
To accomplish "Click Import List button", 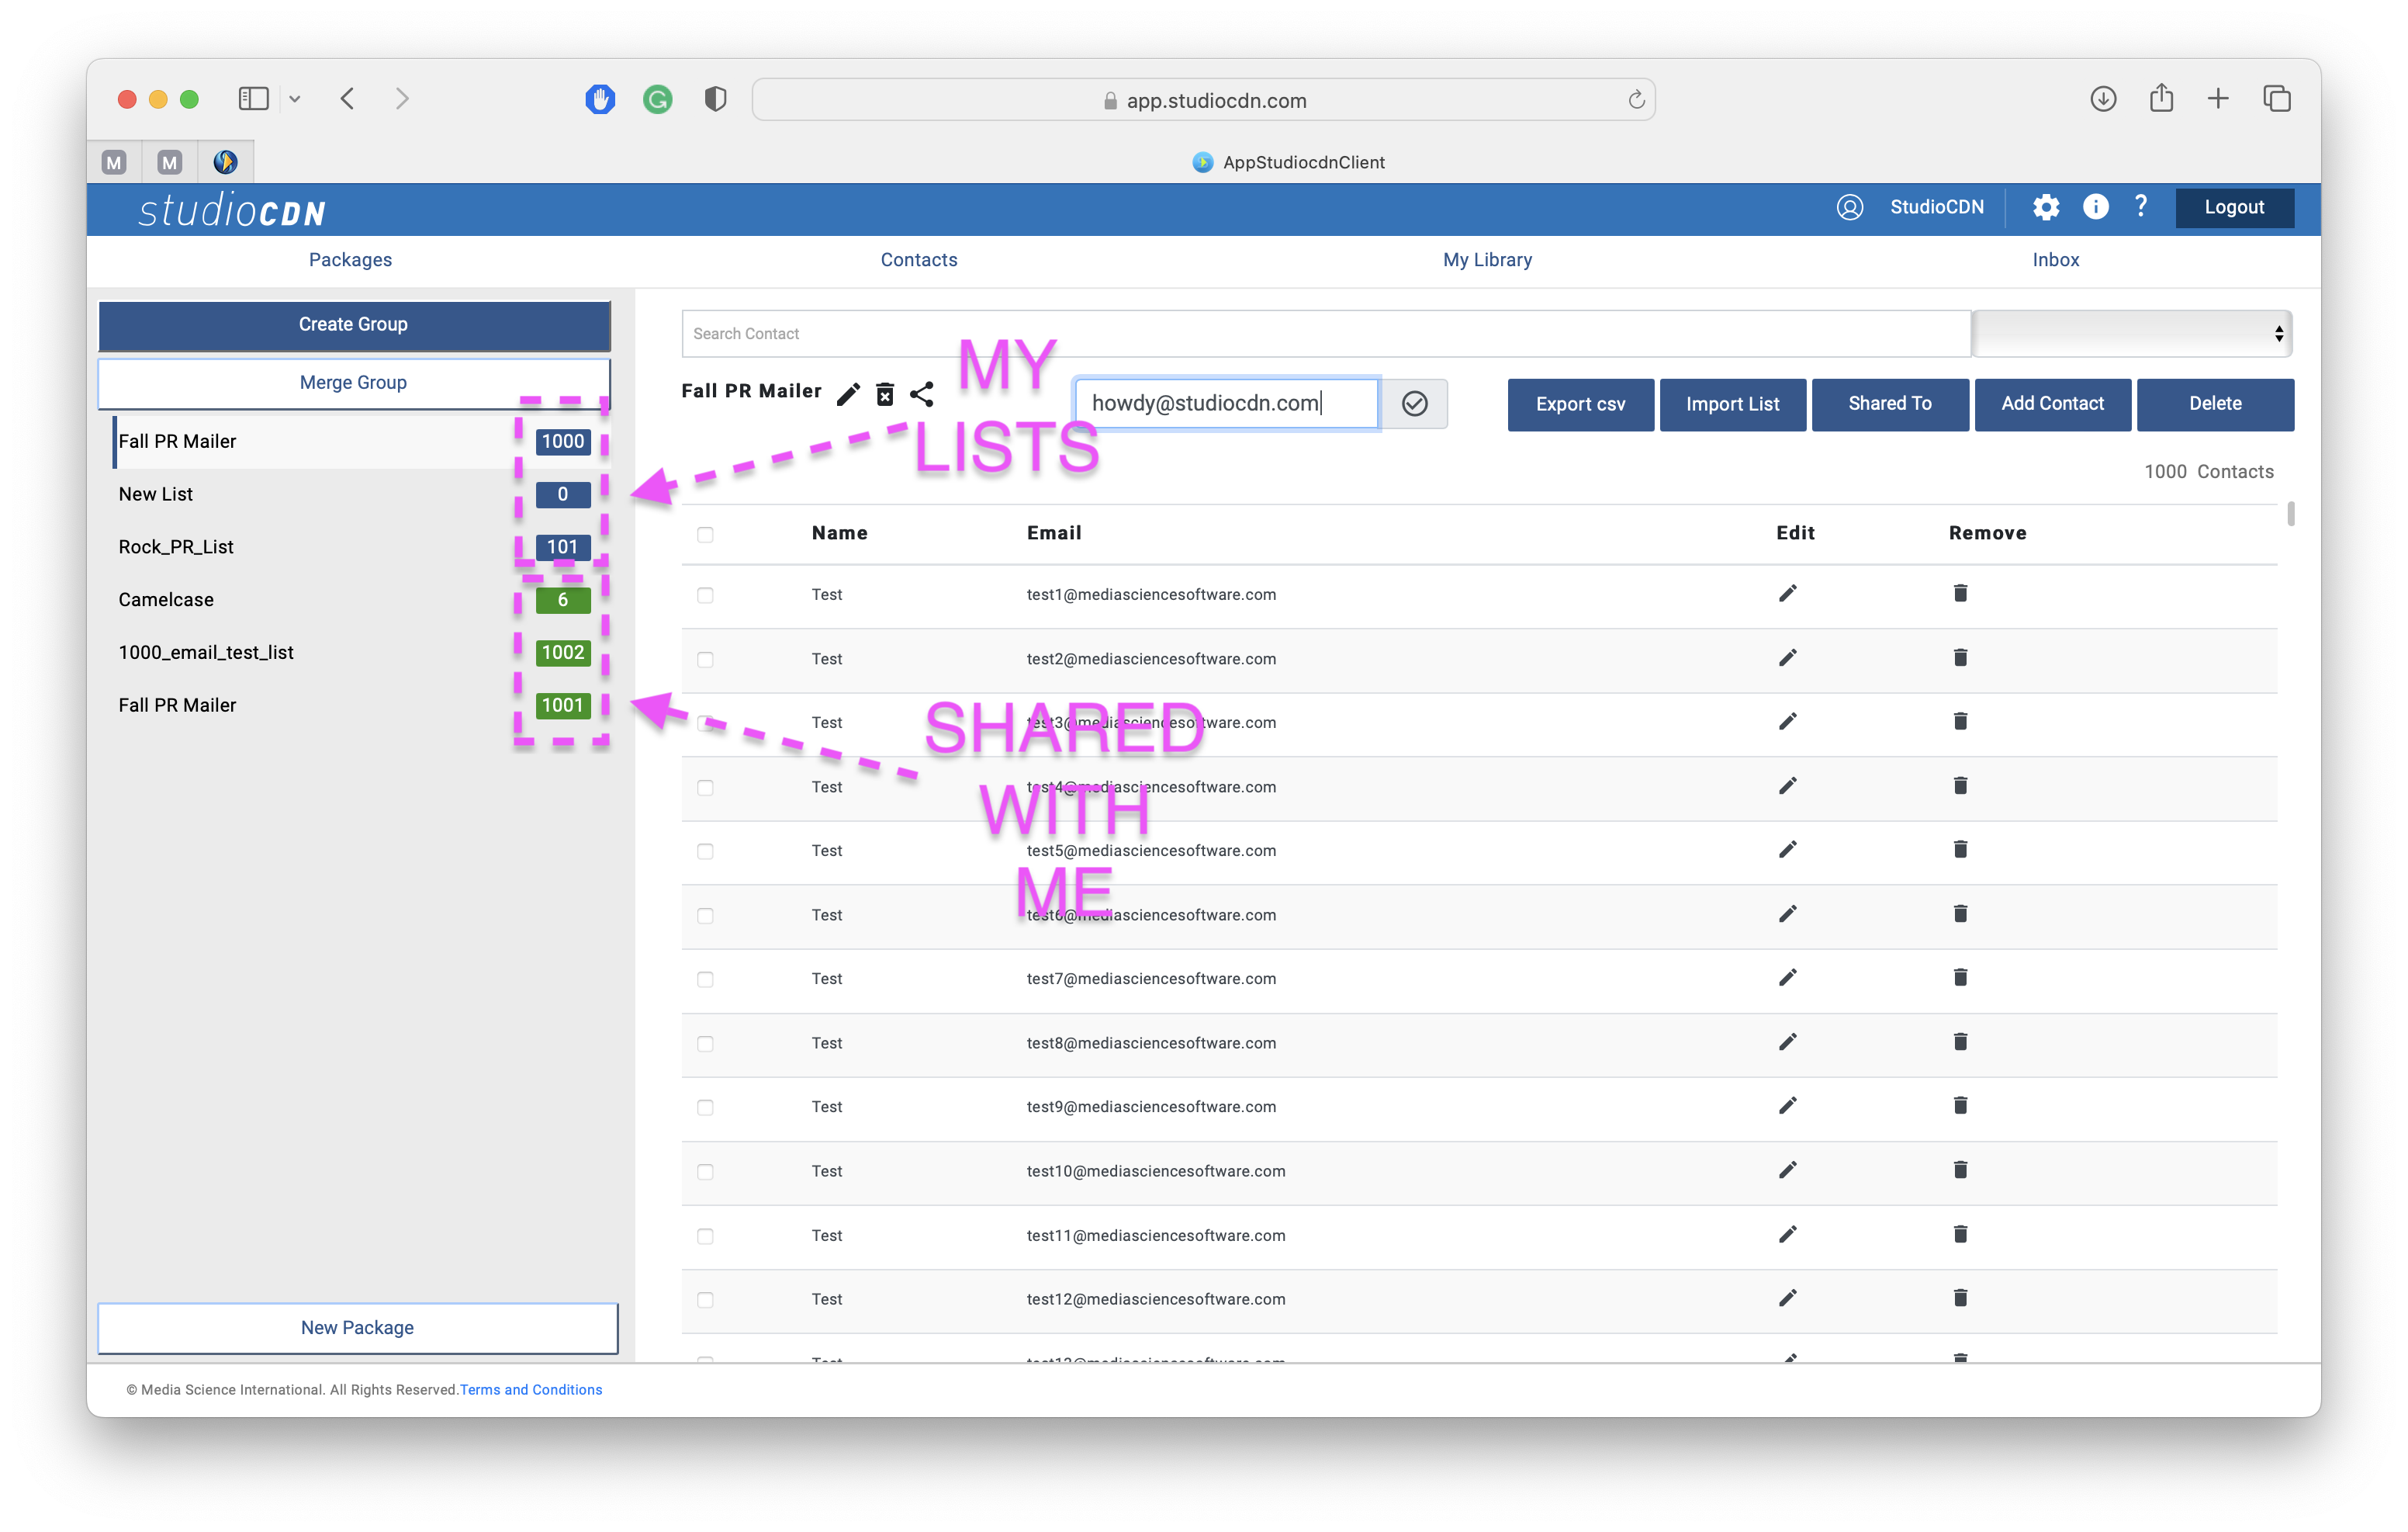I will (1732, 404).
